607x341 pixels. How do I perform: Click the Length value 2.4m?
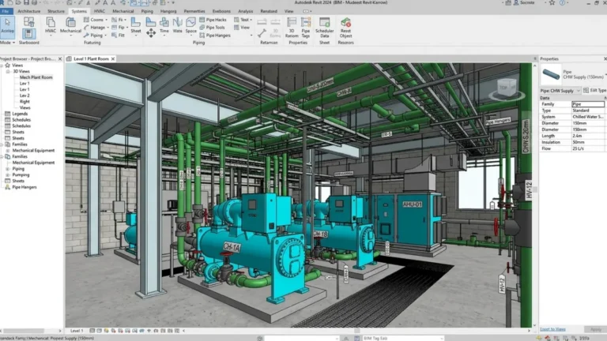588,136
